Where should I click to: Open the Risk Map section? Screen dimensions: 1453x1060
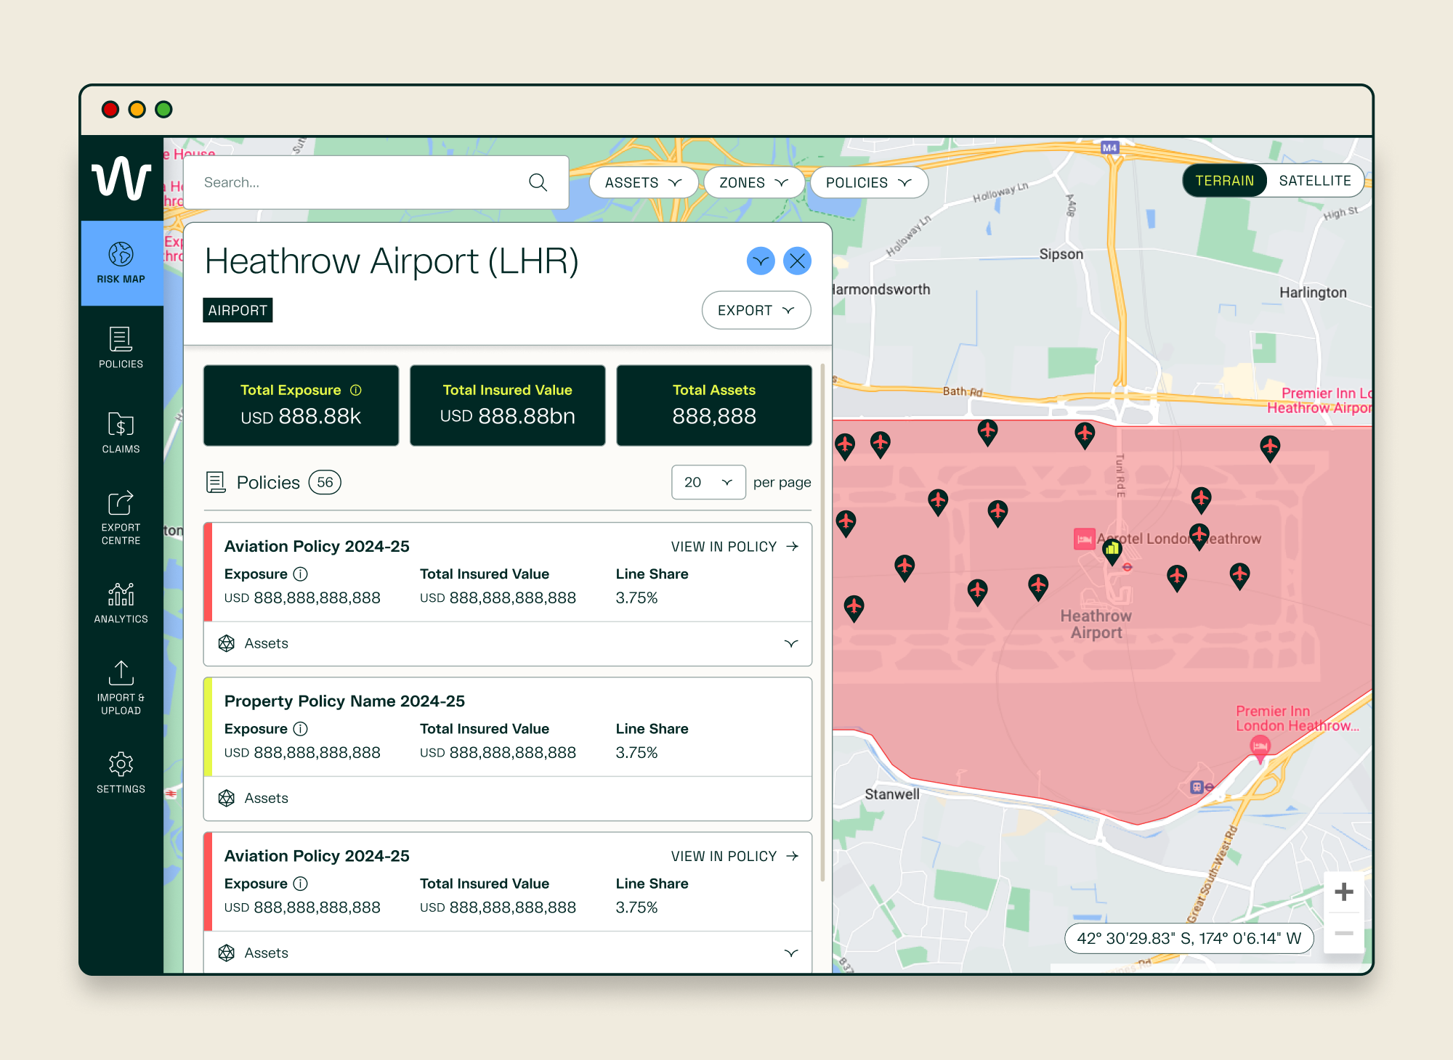click(121, 263)
